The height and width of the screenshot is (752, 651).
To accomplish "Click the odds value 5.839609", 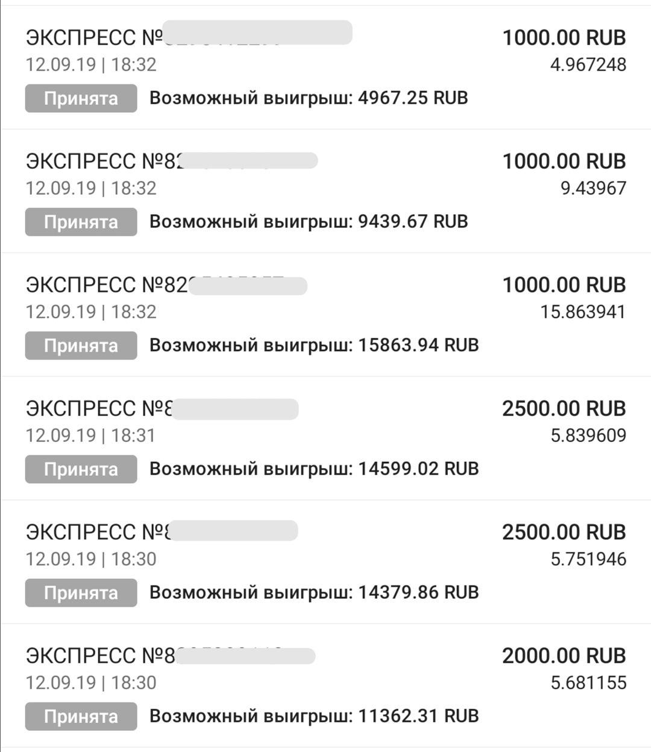I will (x=588, y=435).
